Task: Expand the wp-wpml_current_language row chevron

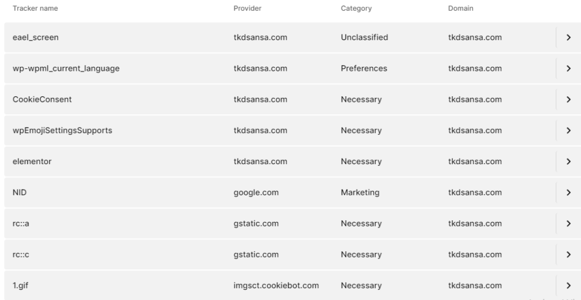Action: 569,68
